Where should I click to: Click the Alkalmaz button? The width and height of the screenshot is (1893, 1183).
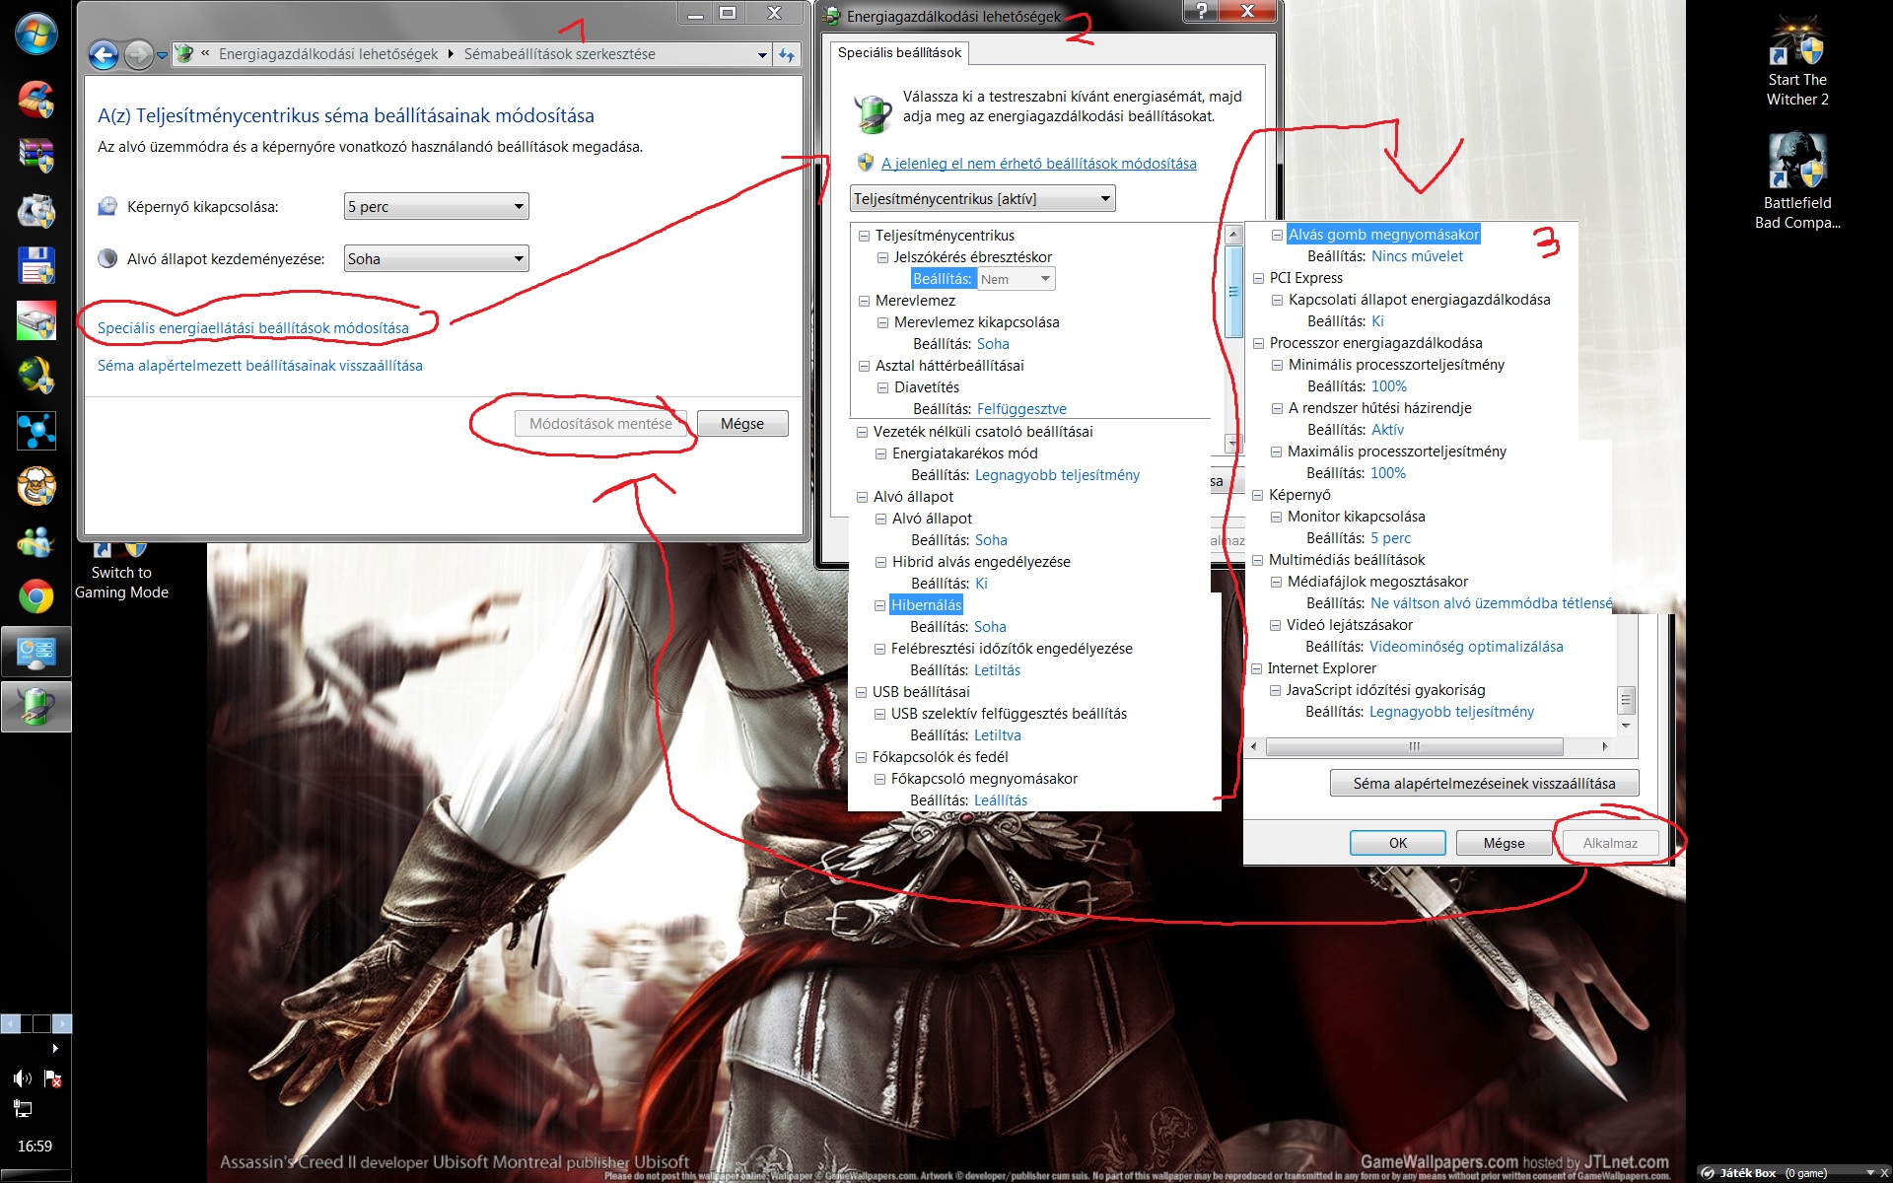tap(1610, 843)
